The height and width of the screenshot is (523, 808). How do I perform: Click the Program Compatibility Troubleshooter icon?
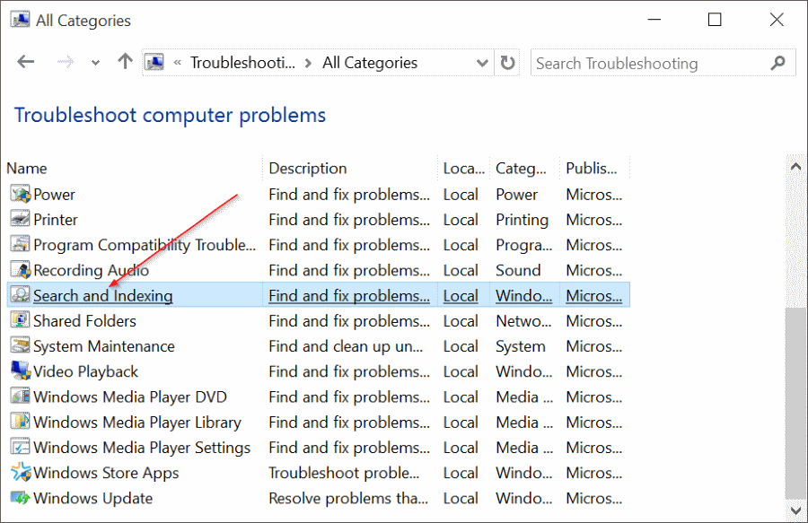21,245
